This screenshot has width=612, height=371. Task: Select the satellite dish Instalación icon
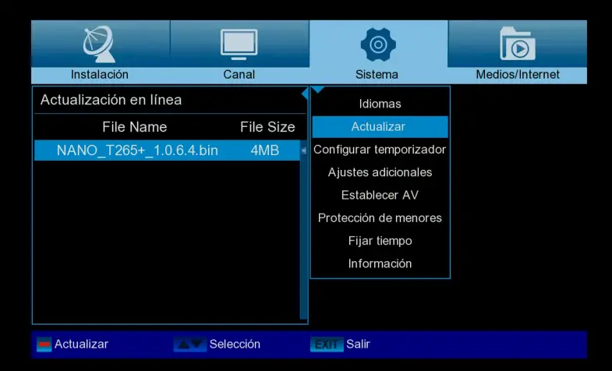(99, 44)
